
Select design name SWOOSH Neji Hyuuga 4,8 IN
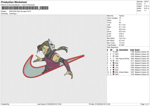coord(20,11)
